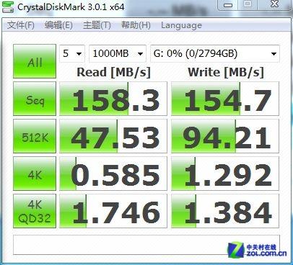Open the Language menu
This screenshot has height=265, width=293.
(181, 25)
